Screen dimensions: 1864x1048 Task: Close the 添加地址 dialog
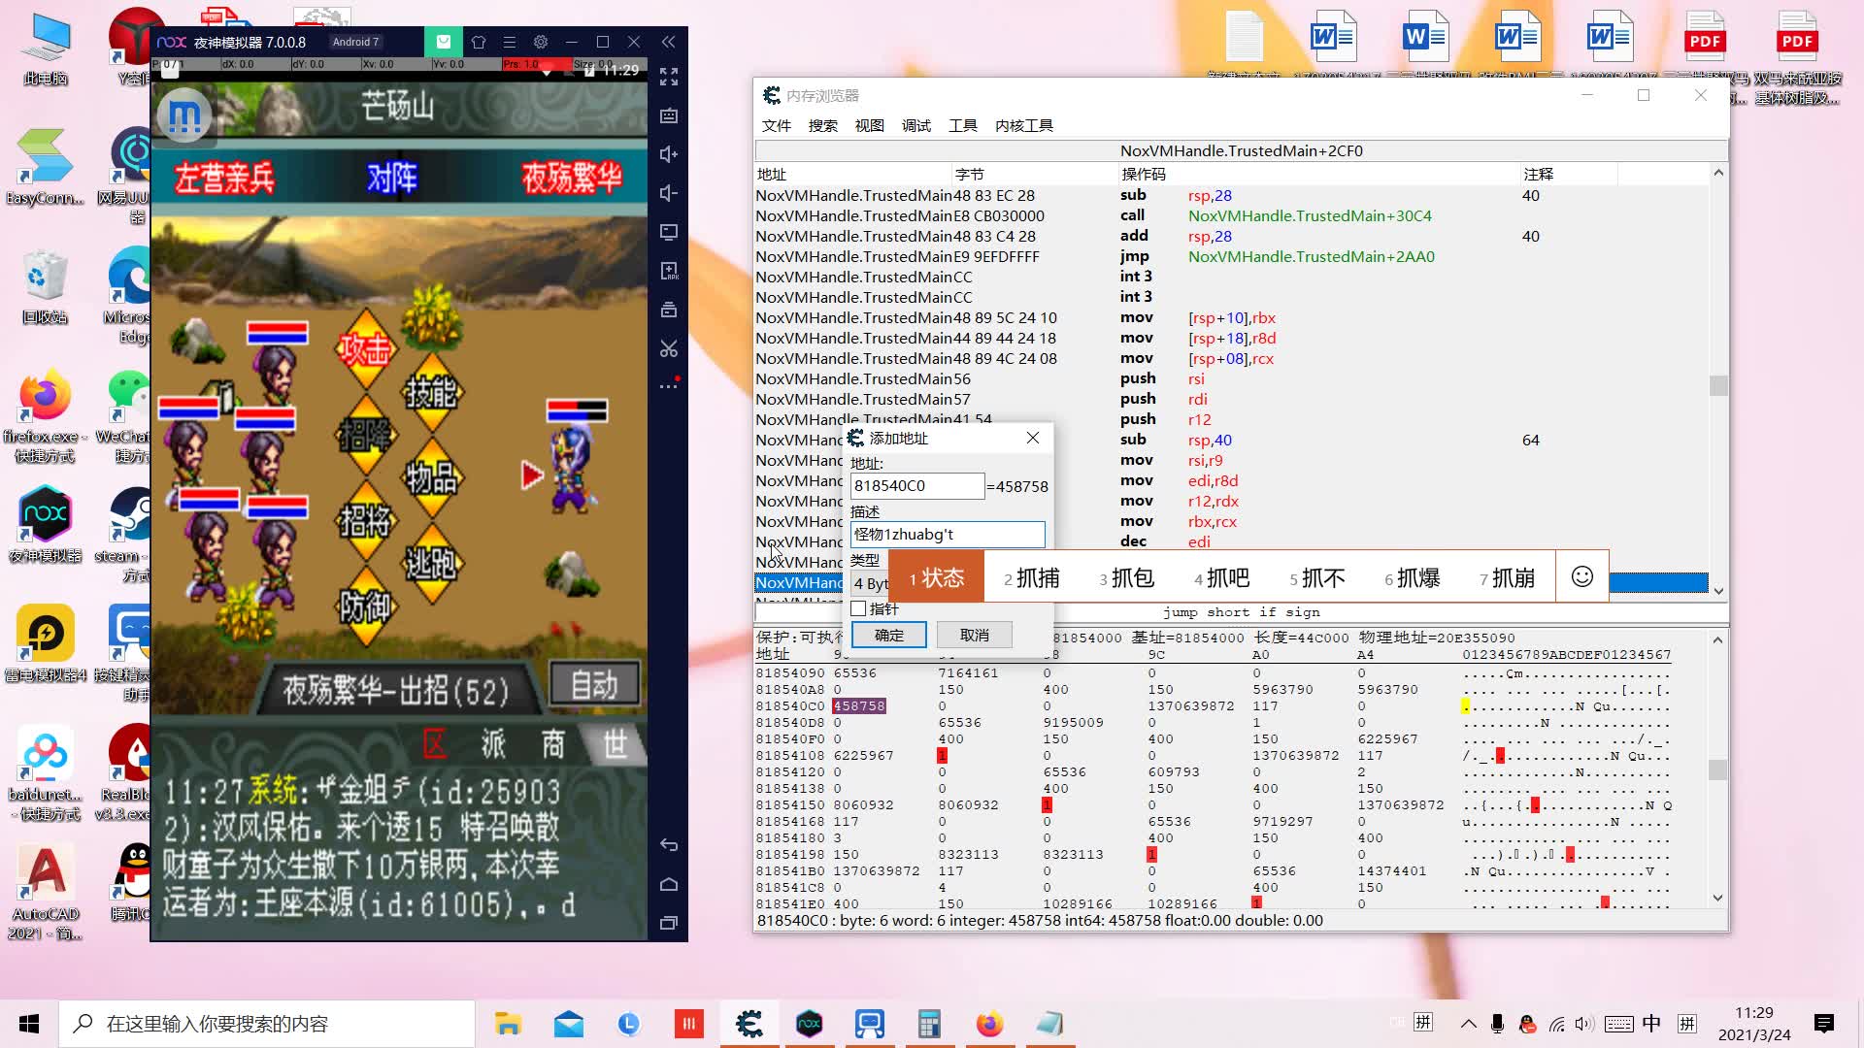[1033, 438]
